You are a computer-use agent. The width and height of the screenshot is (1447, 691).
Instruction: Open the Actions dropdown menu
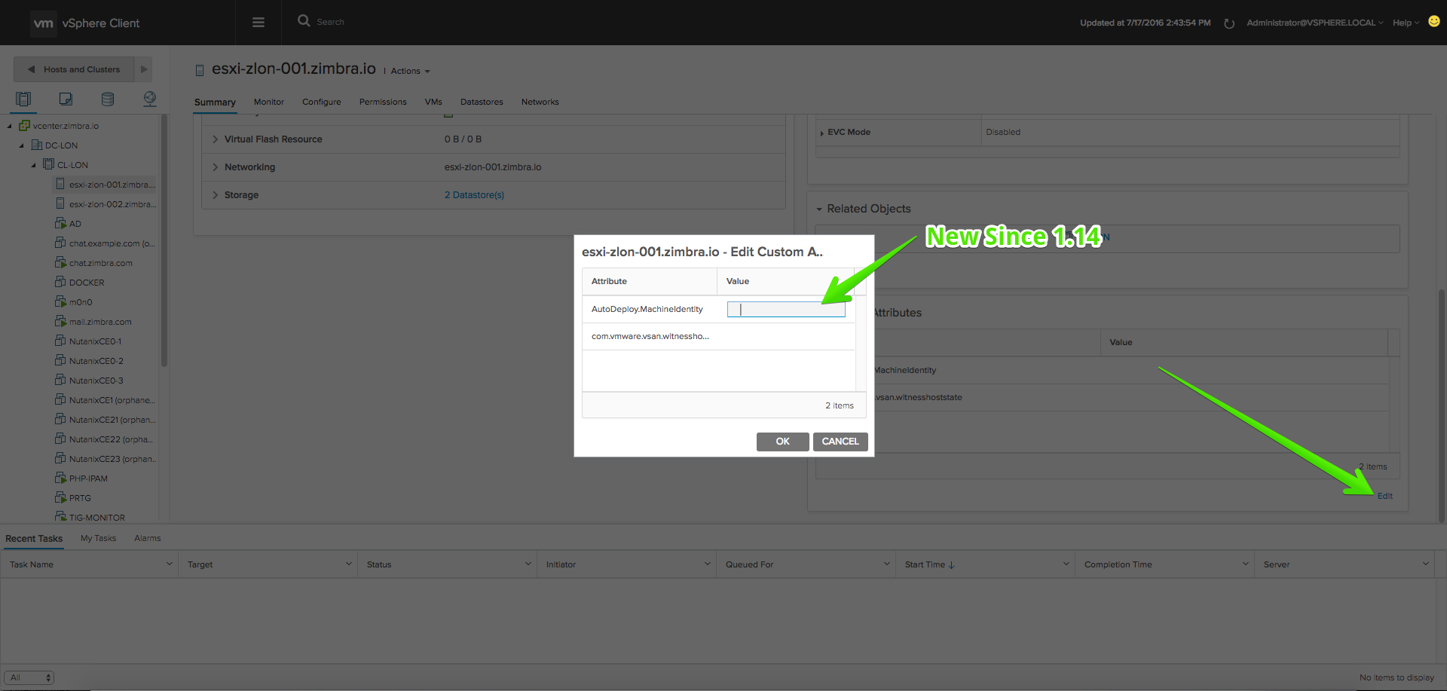coord(410,71)
